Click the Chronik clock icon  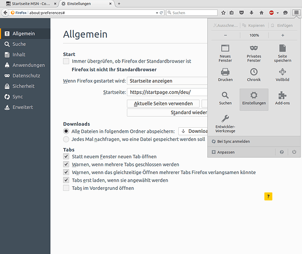[x=254, y=72]
